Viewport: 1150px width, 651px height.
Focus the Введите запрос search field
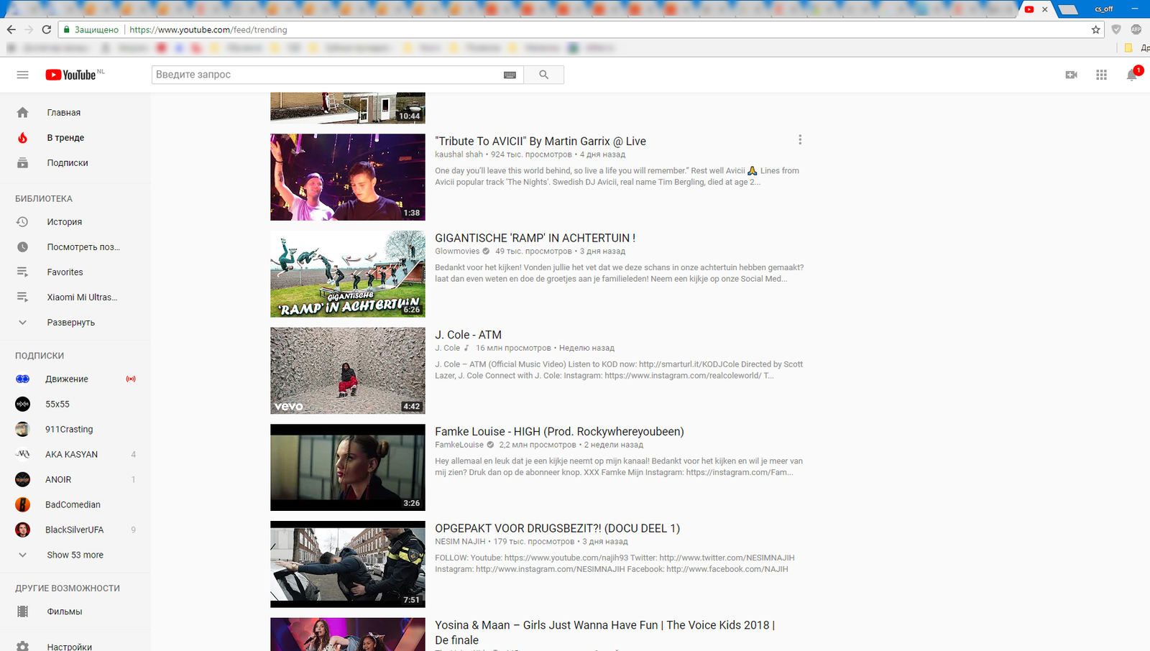[327, 75]
